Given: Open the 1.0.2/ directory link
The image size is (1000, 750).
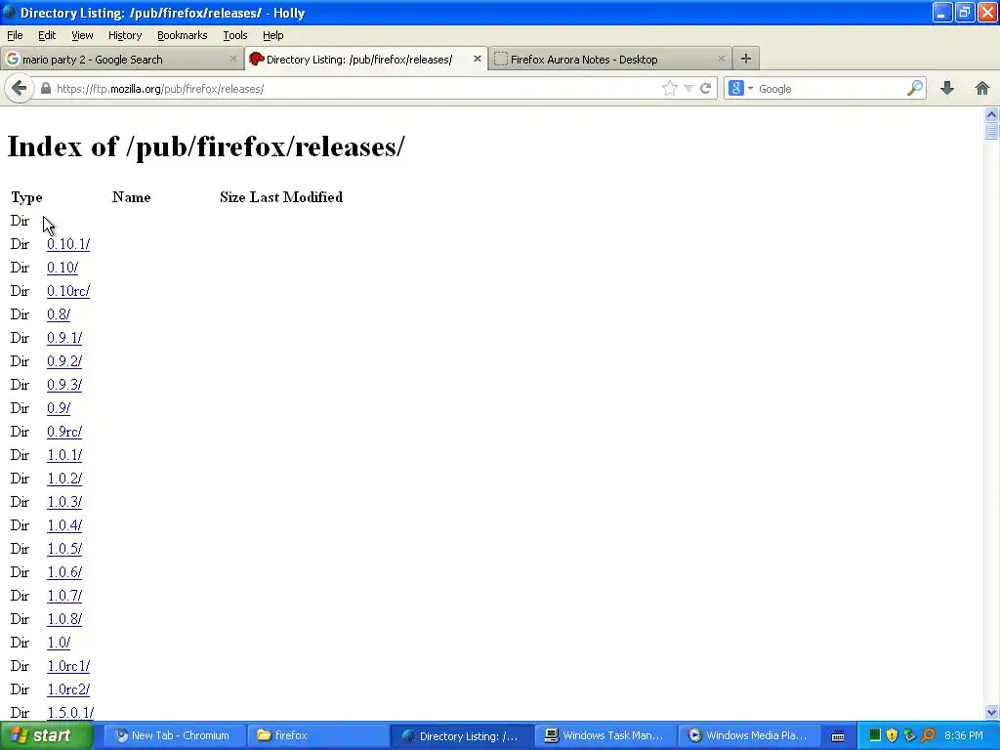Looking at the screenshot, I should (x=64, y=479).
